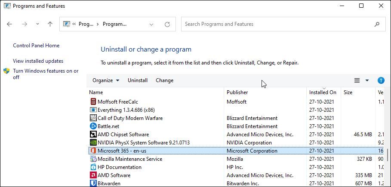This screenshot has width=391, height=187.
Task: Select Mozilla Maintenance Service entry
Action: tap(130, 159)
